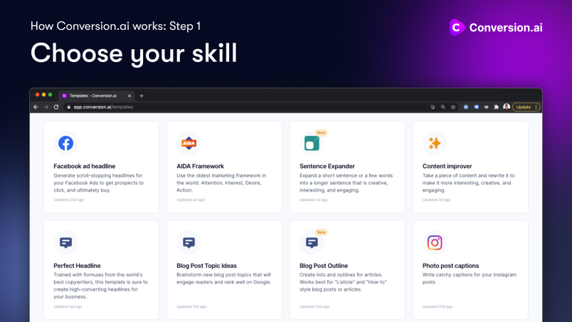Image resolution: width=572 pixels, height=322 pixels.
Task: Open the Blog Post Outline title
Action: point(324,266)
